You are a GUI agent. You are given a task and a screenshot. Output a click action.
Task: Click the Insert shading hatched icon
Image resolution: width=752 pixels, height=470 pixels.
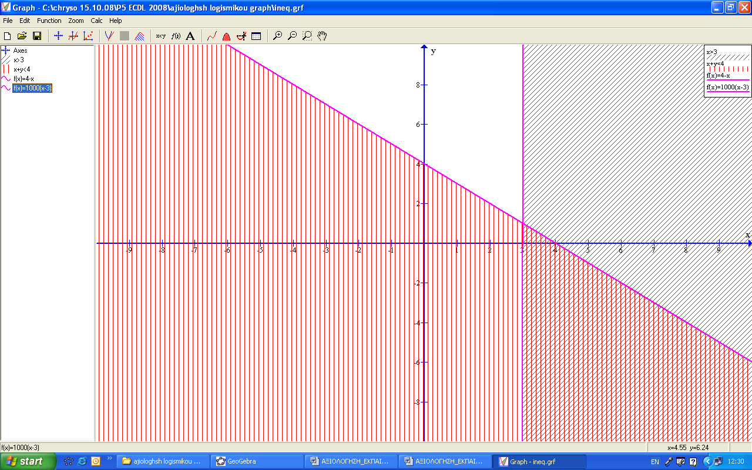coord(140,36)
